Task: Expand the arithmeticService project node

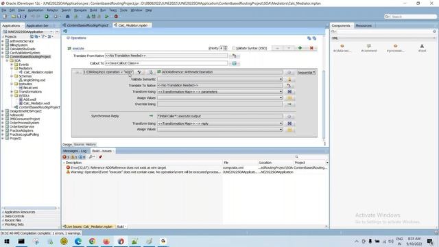Action: coord(3,41)
